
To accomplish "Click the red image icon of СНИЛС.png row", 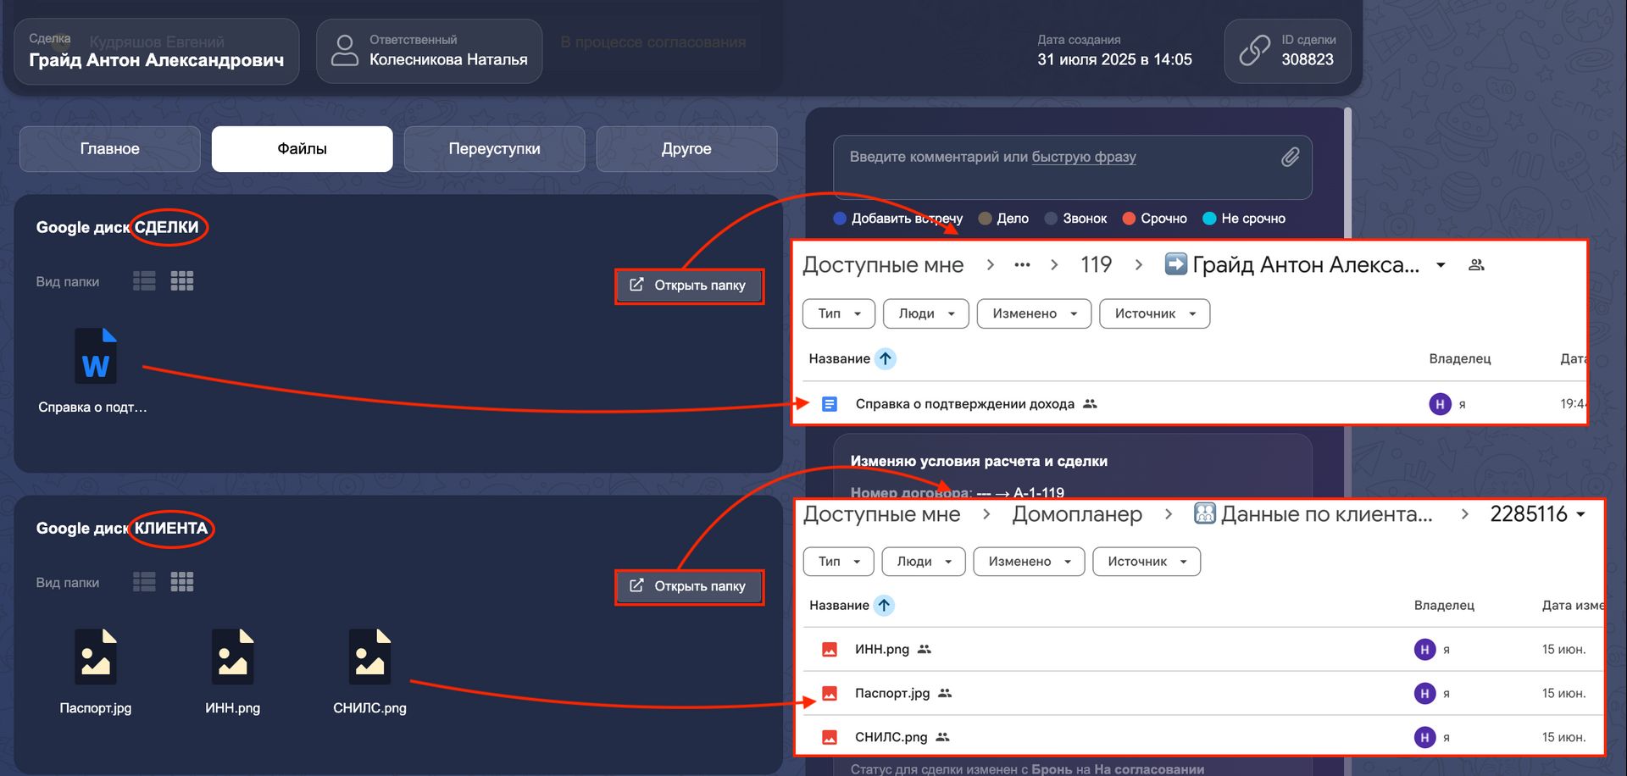I will pos(830,738).
